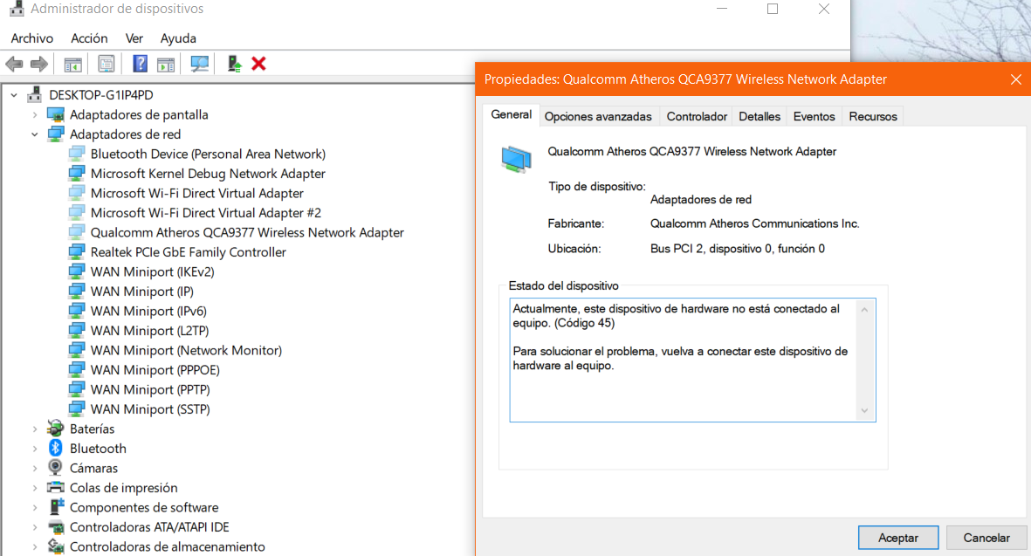Toggle the action pane toolbar icon

[x=166, y=64]
